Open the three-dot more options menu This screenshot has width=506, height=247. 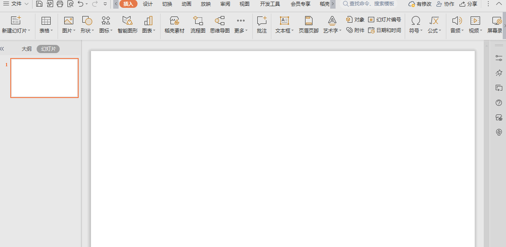click(489, 4)
